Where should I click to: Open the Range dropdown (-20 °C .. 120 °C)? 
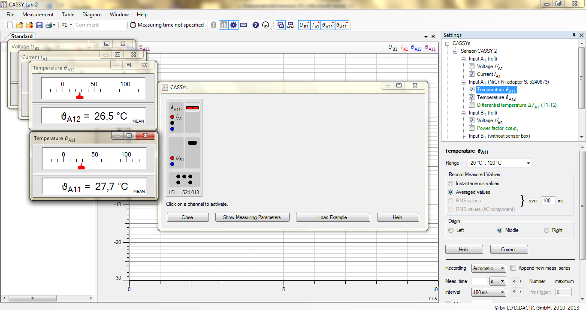499,163
